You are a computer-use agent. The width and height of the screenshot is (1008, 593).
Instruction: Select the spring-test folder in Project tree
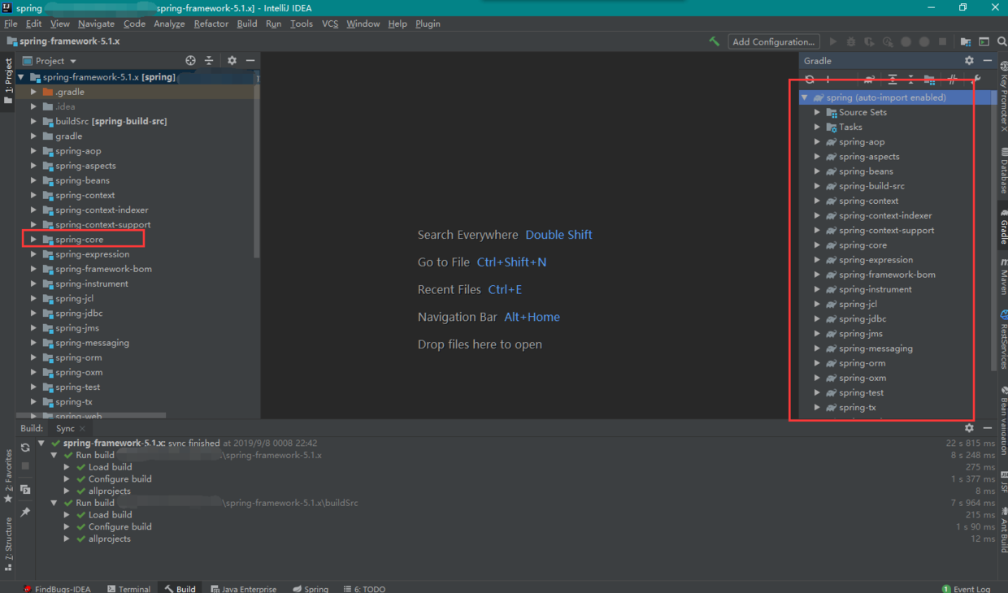click(x=77, y=387)
